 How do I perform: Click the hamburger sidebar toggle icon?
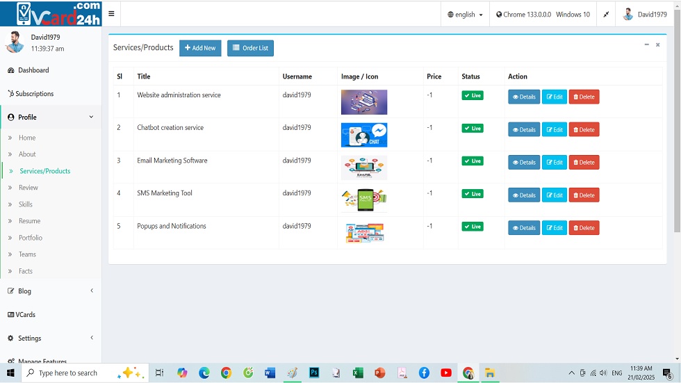[111, 14]
